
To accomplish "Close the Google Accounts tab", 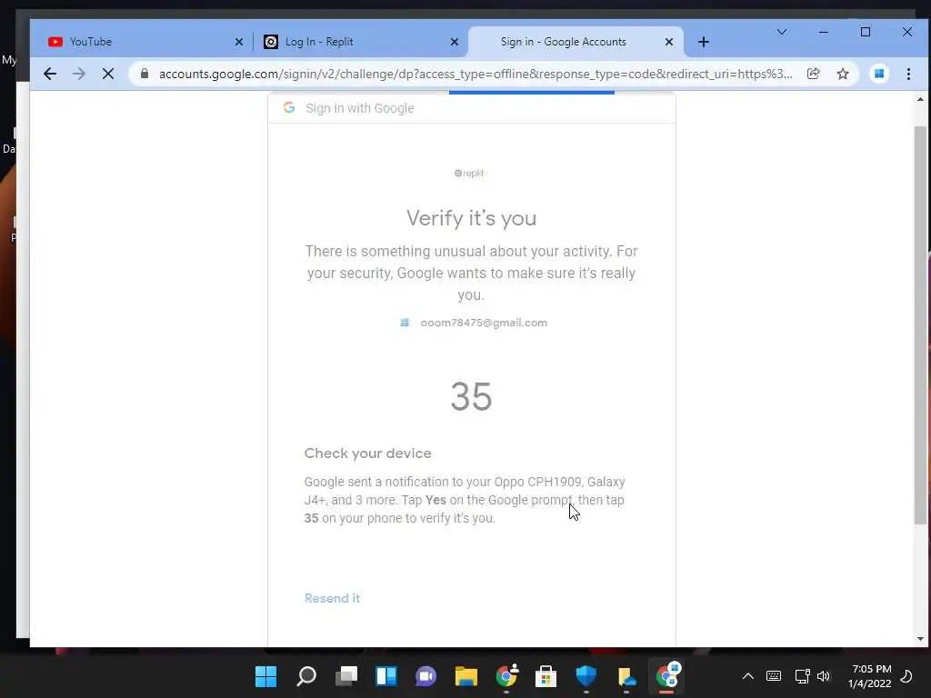I will click(x=669, y=42).
